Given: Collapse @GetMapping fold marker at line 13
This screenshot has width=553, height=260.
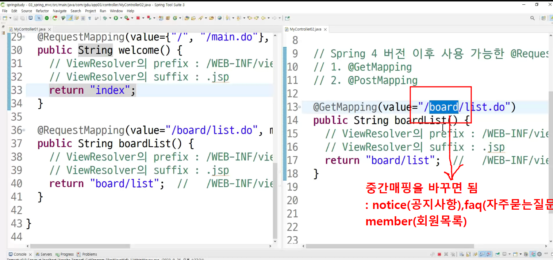Looking at the screenshot, I should tap(300, 107).
